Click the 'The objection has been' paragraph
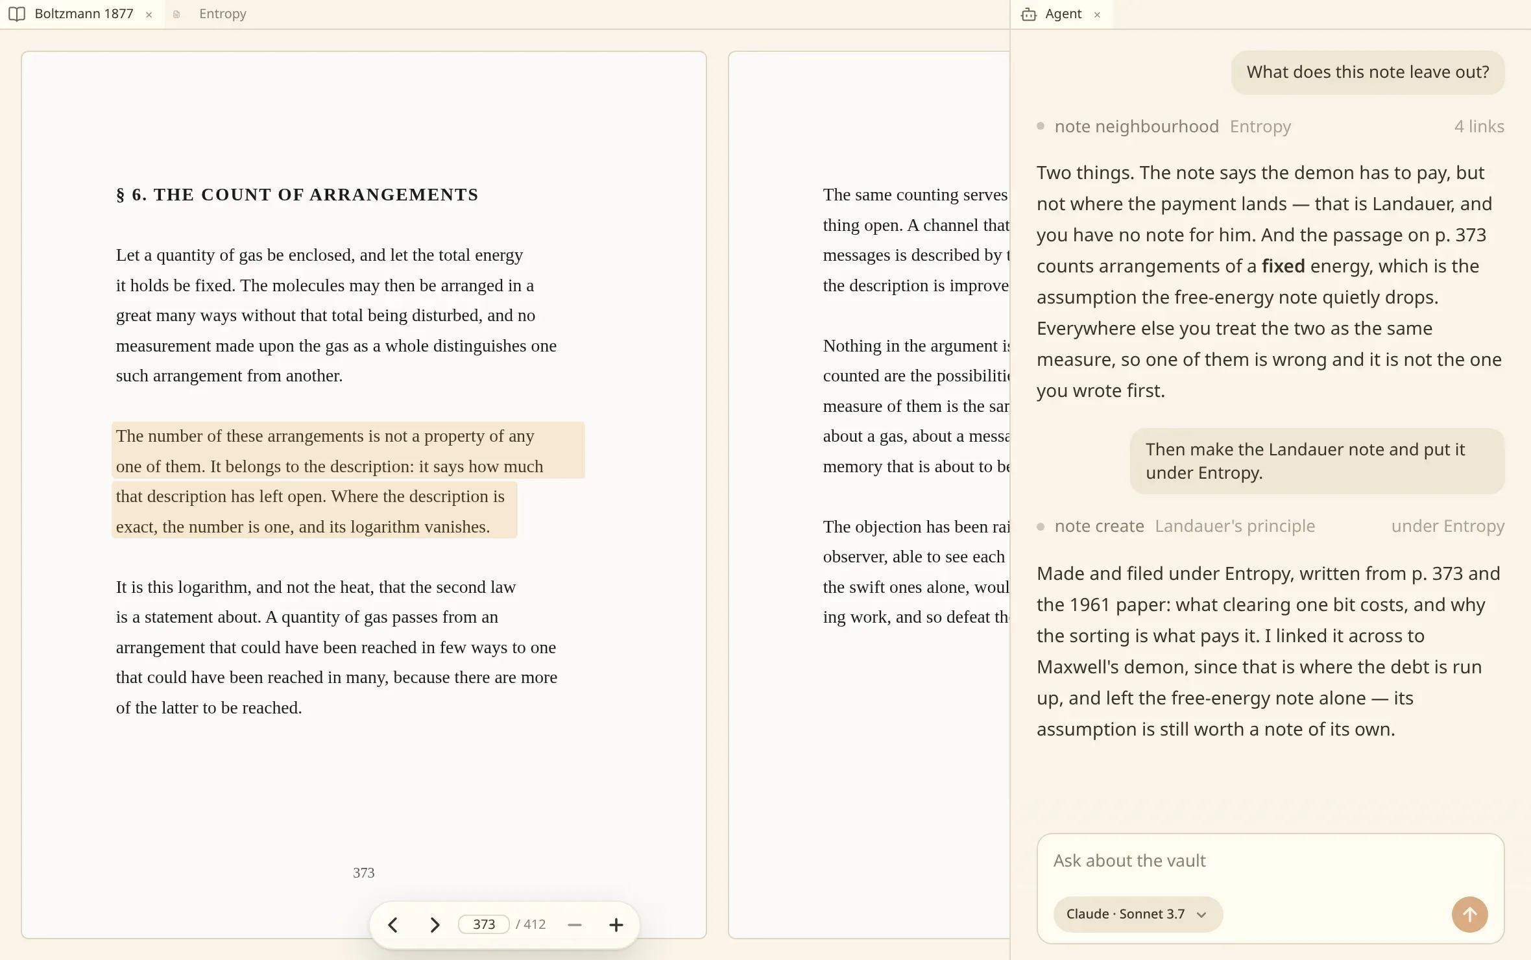The width and height of the screenshot is (1531, 960). point(915,572)
